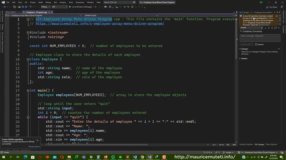Open the File menu

click(x=8, y=2)
